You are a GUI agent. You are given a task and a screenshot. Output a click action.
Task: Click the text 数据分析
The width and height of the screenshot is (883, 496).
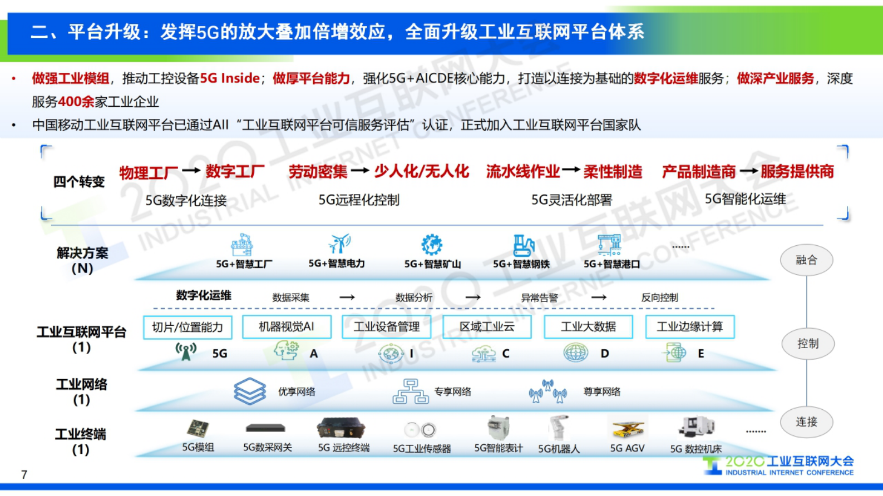point(414,297)
